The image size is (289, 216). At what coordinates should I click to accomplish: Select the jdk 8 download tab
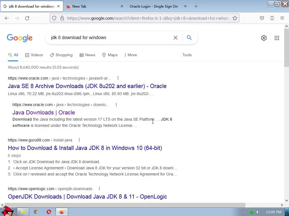pyautogui.click(x=32, y=6)
